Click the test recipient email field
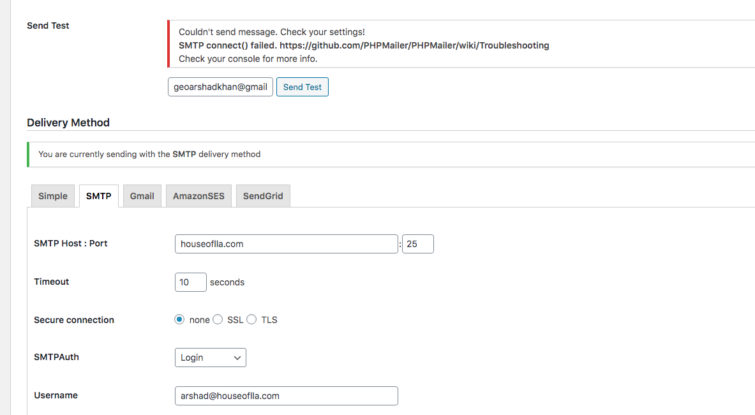 220,87
